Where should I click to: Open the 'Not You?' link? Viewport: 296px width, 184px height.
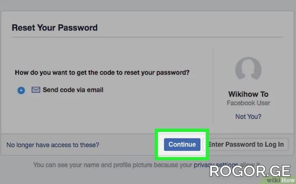click(x=248, y=117)
